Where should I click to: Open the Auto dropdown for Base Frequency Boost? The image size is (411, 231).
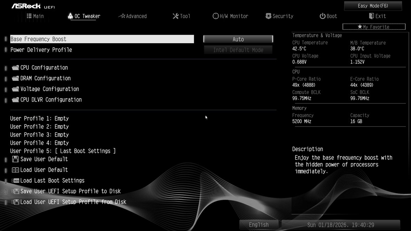pos(238,39)
